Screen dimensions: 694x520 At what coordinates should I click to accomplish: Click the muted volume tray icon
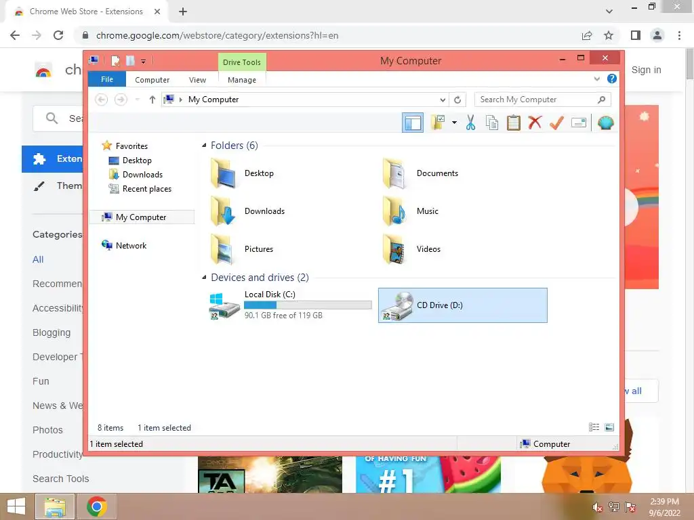tap(598, 507)
